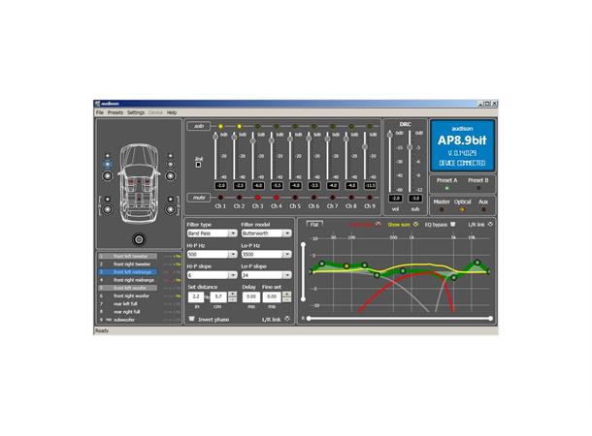Click the set distance inches field
Viewport: 592px width, 436px height.
196,296
